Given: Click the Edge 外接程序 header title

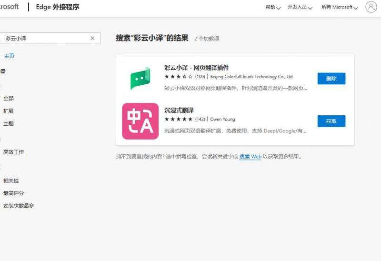Looking at the screenshot, I should [x=58, y=7].
